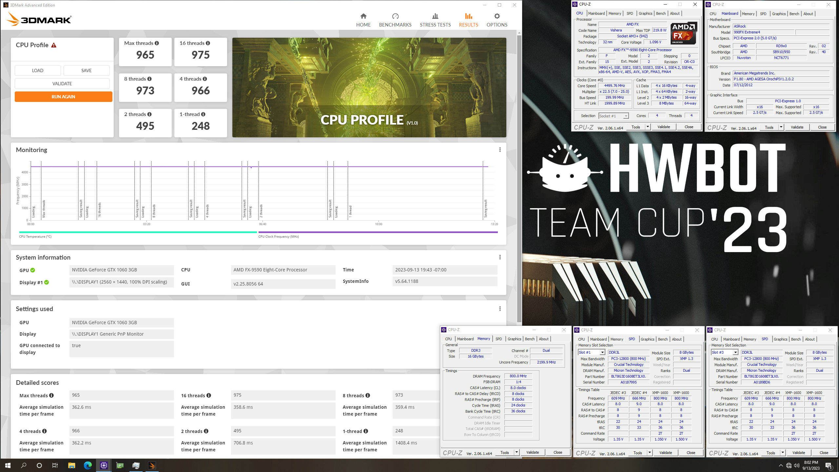The height and width of the screenshot is (472, 839).
Task: Open System information three-dot menu
Action: (500, 257)
